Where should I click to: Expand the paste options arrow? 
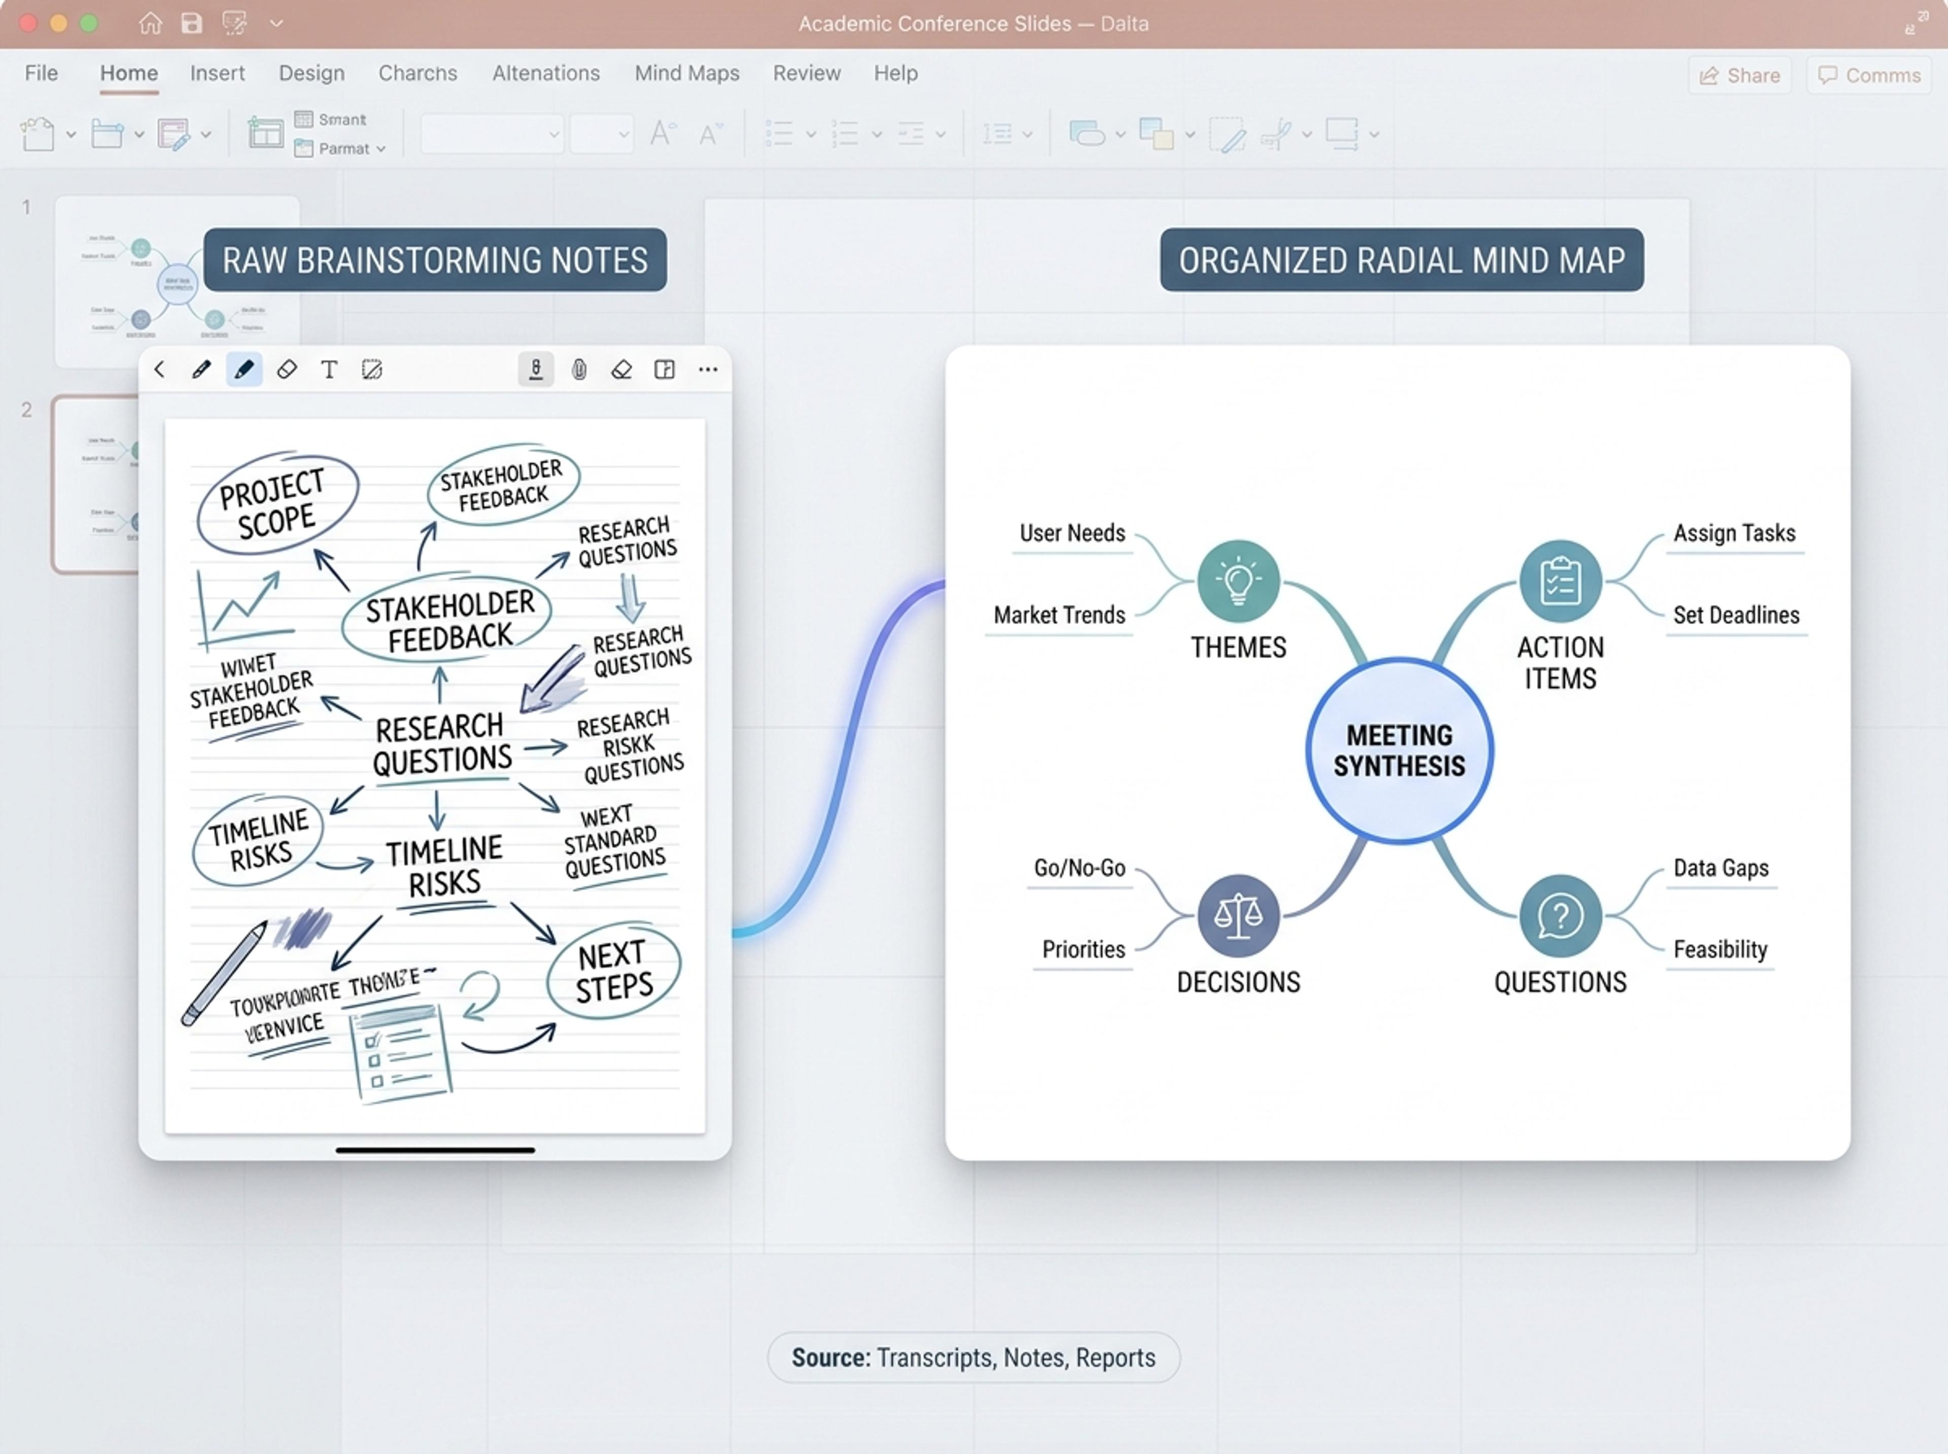tap(72, 135)
